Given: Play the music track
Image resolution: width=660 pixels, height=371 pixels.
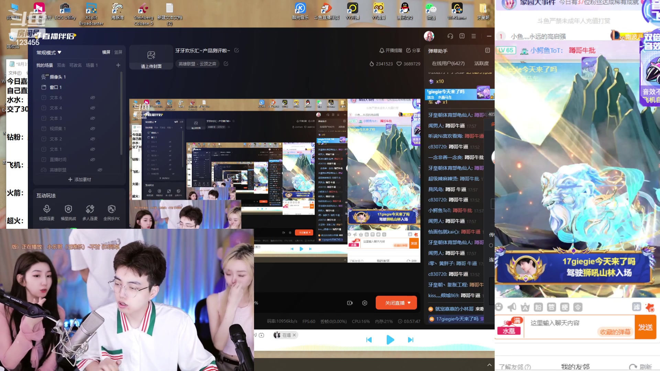Looking at the screenshot, I should pos(390,340).
